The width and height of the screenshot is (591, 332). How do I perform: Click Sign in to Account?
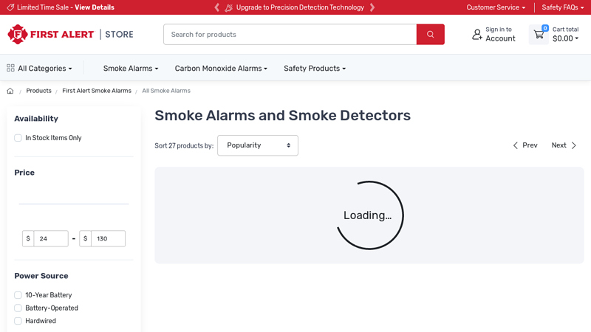tap(500, 34)
